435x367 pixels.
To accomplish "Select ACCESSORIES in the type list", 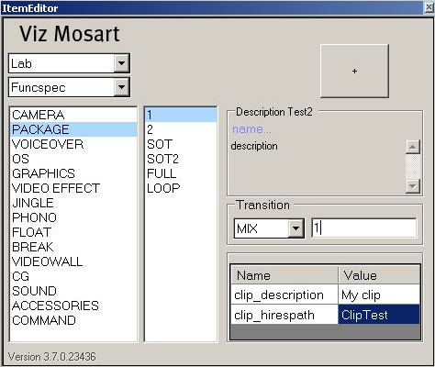I will [73, 306].
